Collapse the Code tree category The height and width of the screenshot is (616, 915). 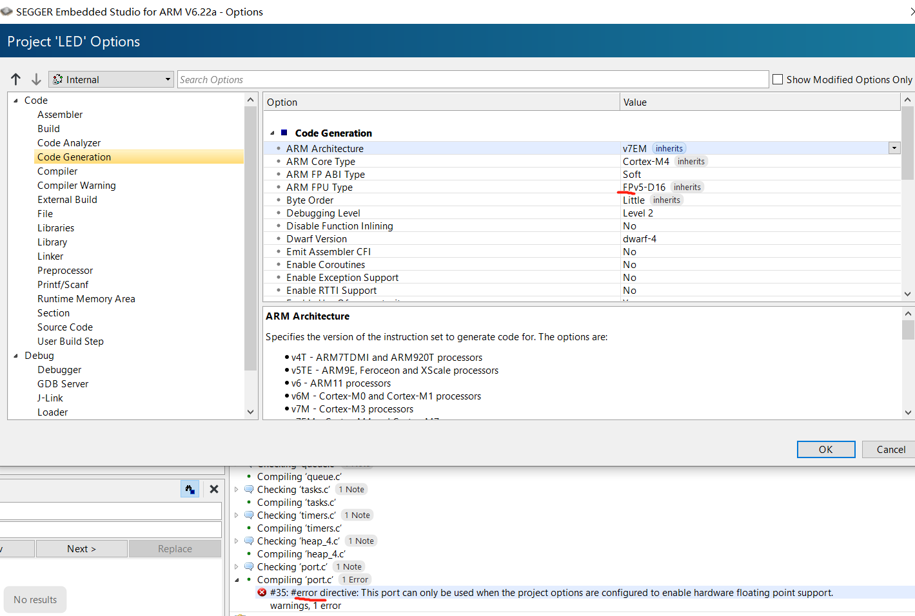(x=15, y=101)
